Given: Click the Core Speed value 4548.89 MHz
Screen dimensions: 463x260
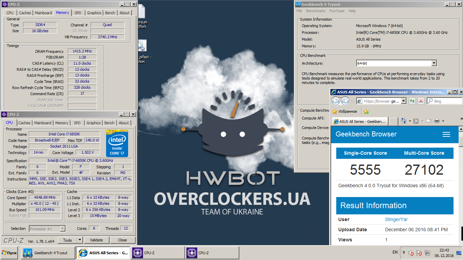Looking at the screenshot, I should click(45, 197).
